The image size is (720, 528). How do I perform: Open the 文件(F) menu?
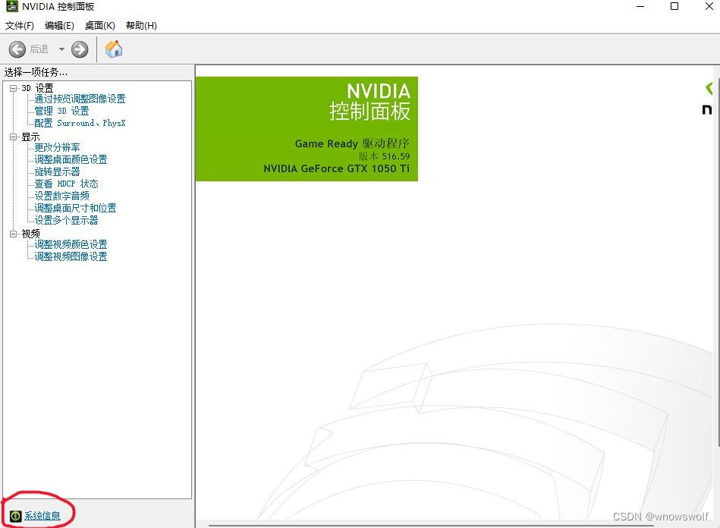tap(19, 26)
